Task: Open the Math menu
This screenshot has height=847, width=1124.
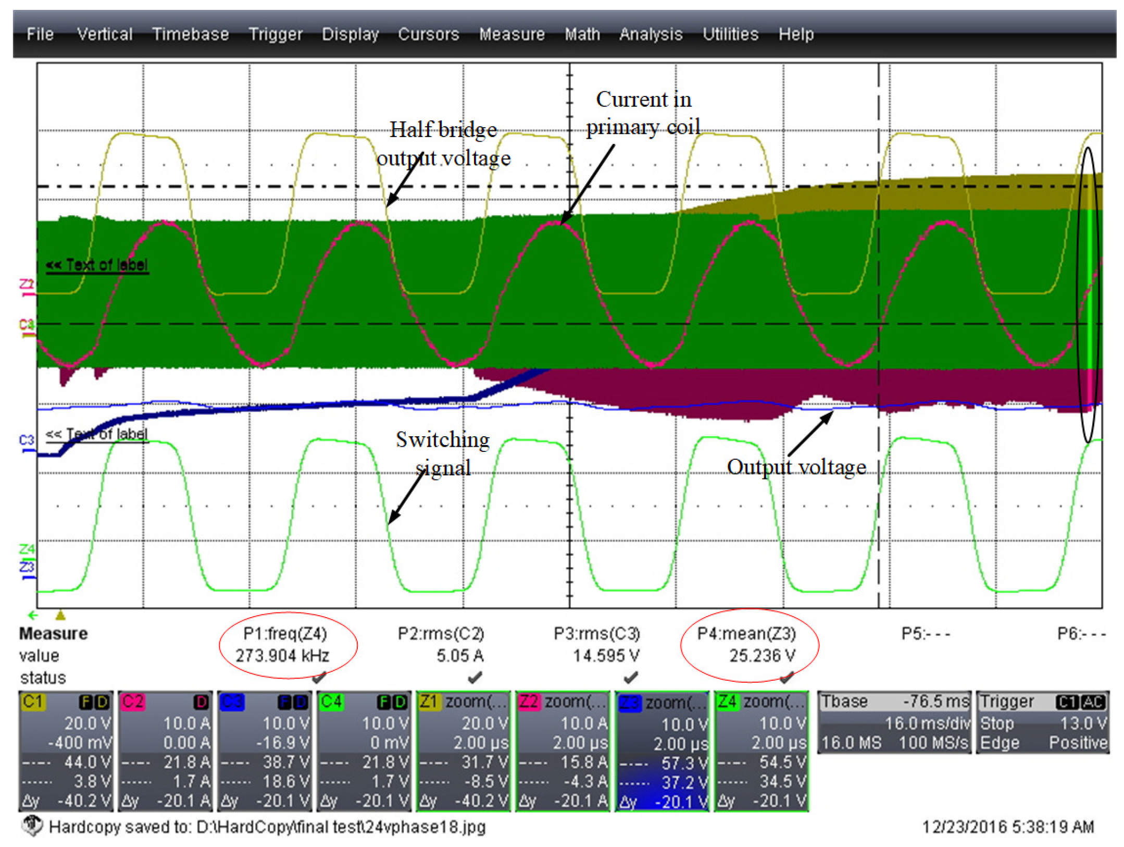Action: tap(582, 34)
